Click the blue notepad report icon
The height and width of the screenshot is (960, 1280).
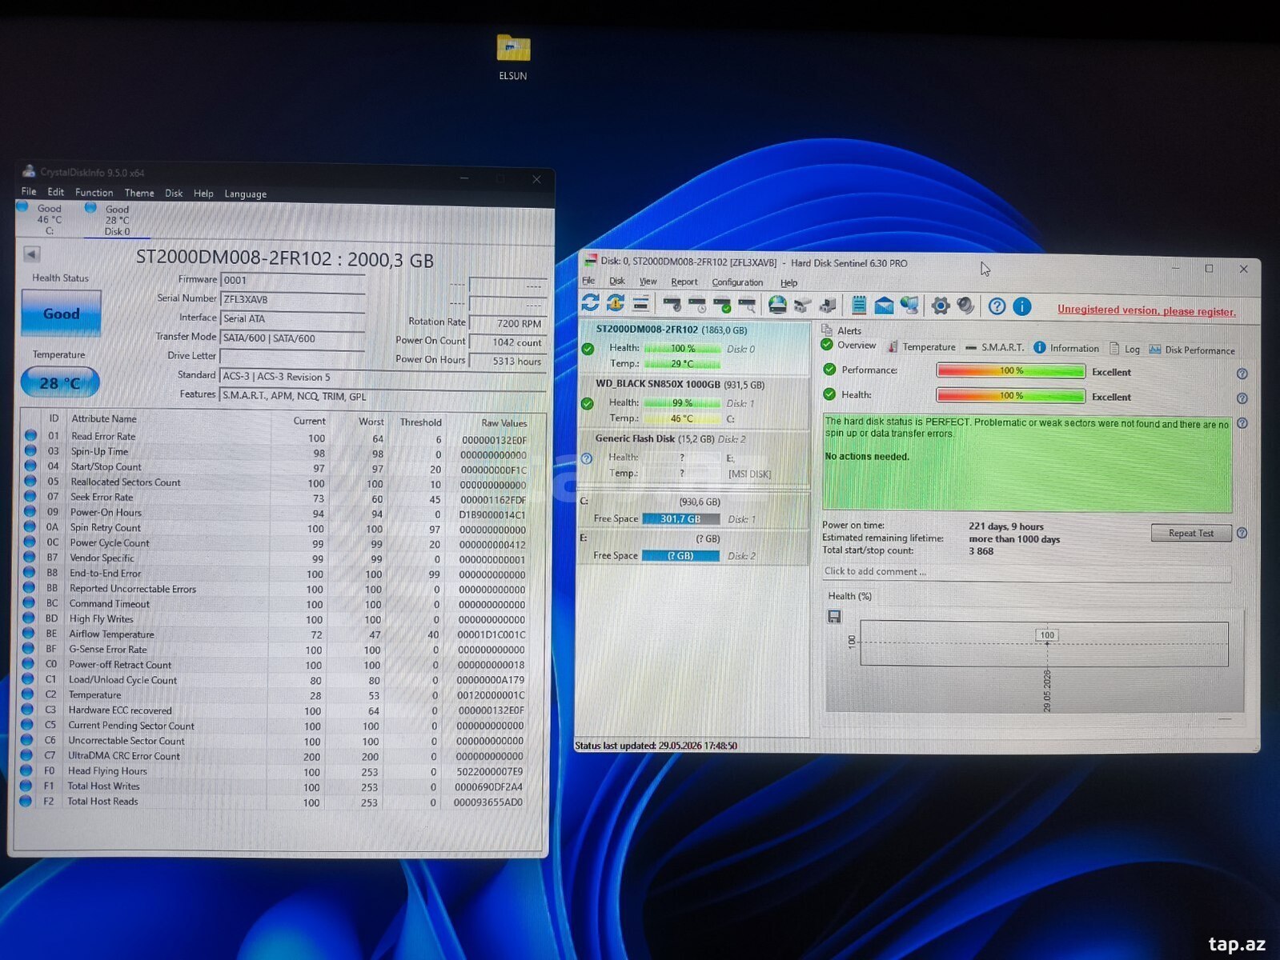tap(859, 305)
